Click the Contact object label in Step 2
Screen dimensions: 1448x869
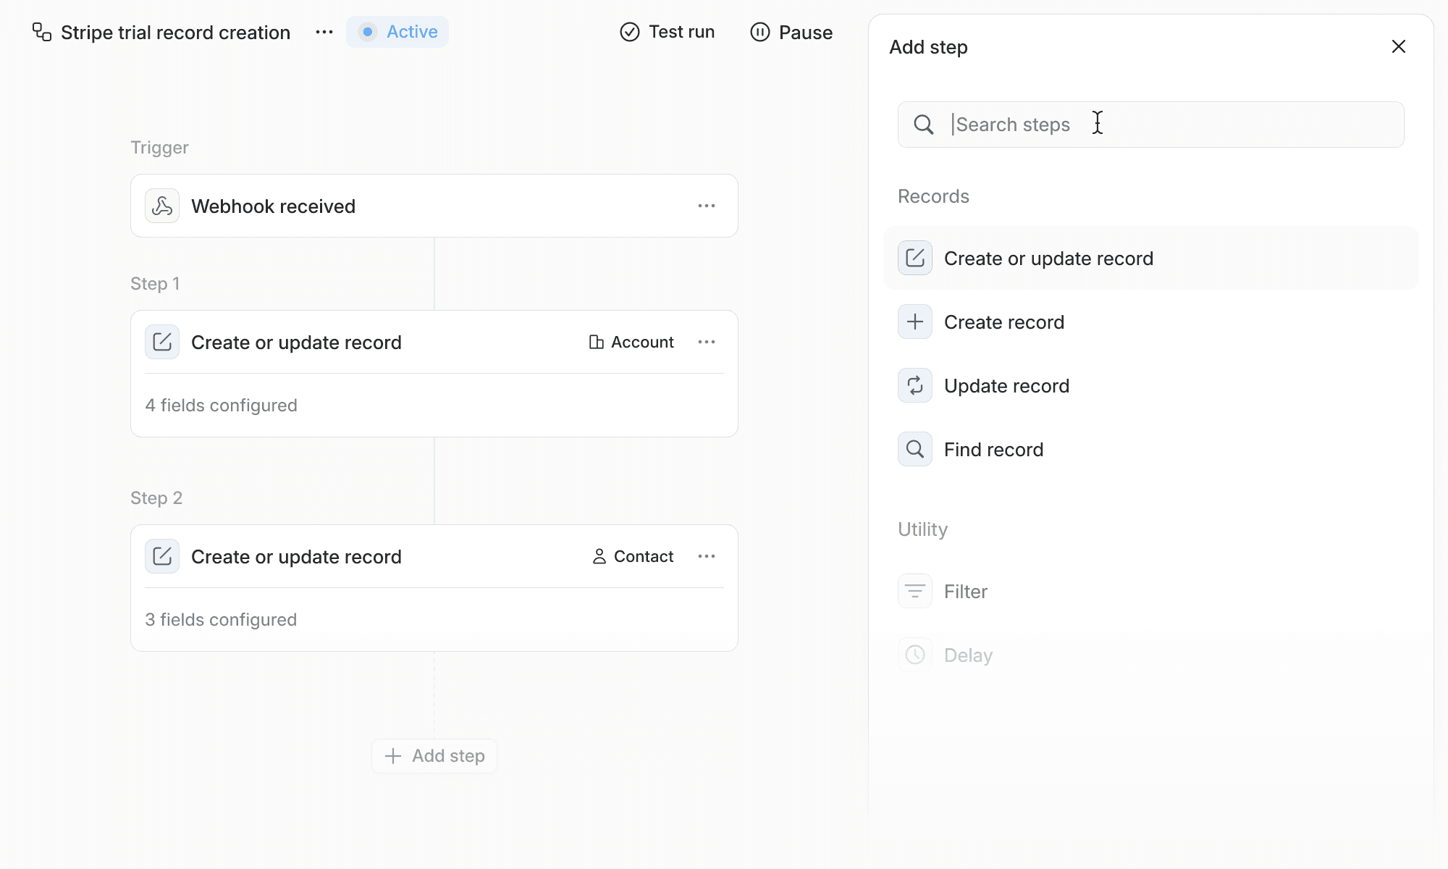(x=633, y=557)
